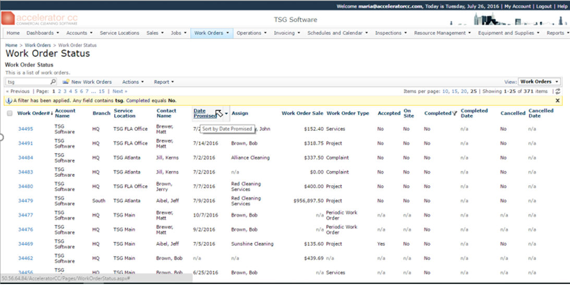Open work order 34479
The width and height of the screenshot is (570, 285).
(26, 201)
